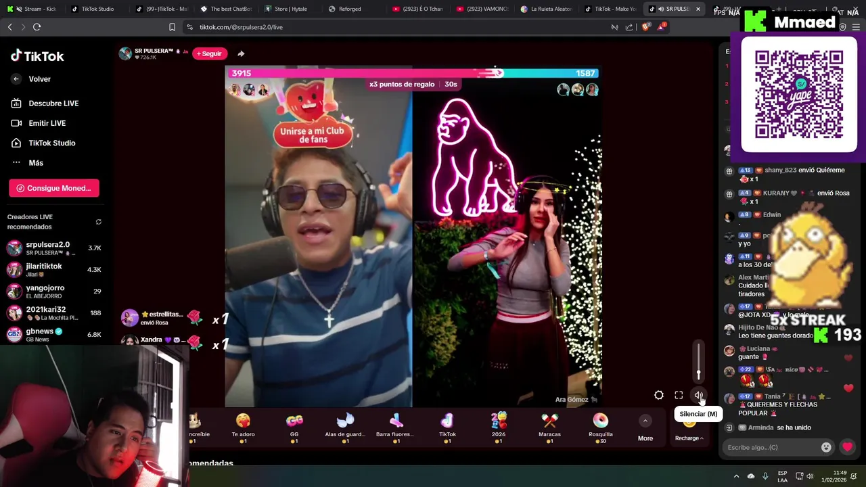This screenshot has width=866, height=487.
Task: Click the battle score progress bar
Action: [413, 73]
